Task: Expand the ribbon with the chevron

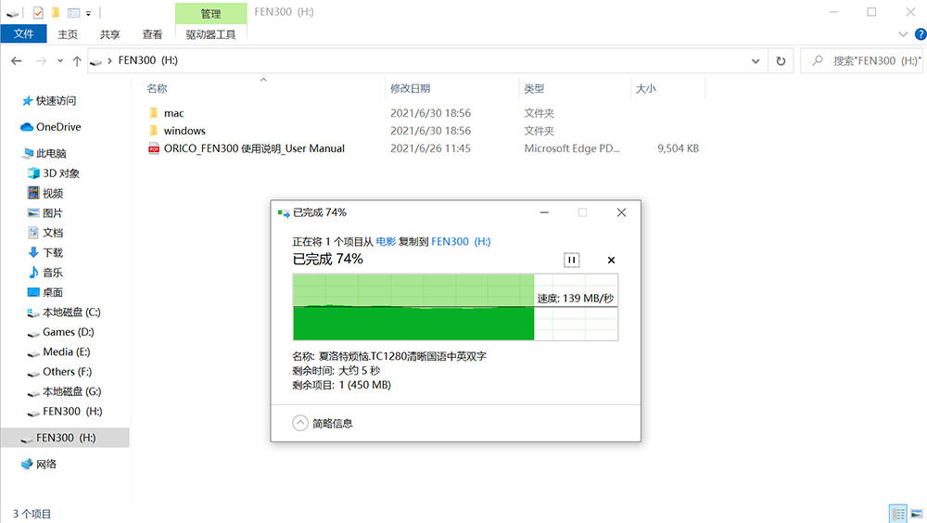Action: coord(903,34)
